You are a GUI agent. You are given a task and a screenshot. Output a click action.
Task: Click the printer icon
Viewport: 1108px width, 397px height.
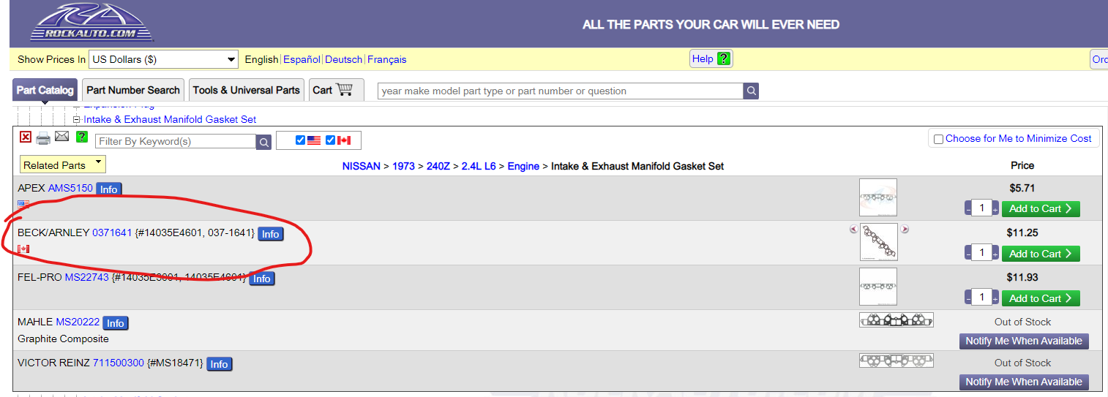point(43,137)
